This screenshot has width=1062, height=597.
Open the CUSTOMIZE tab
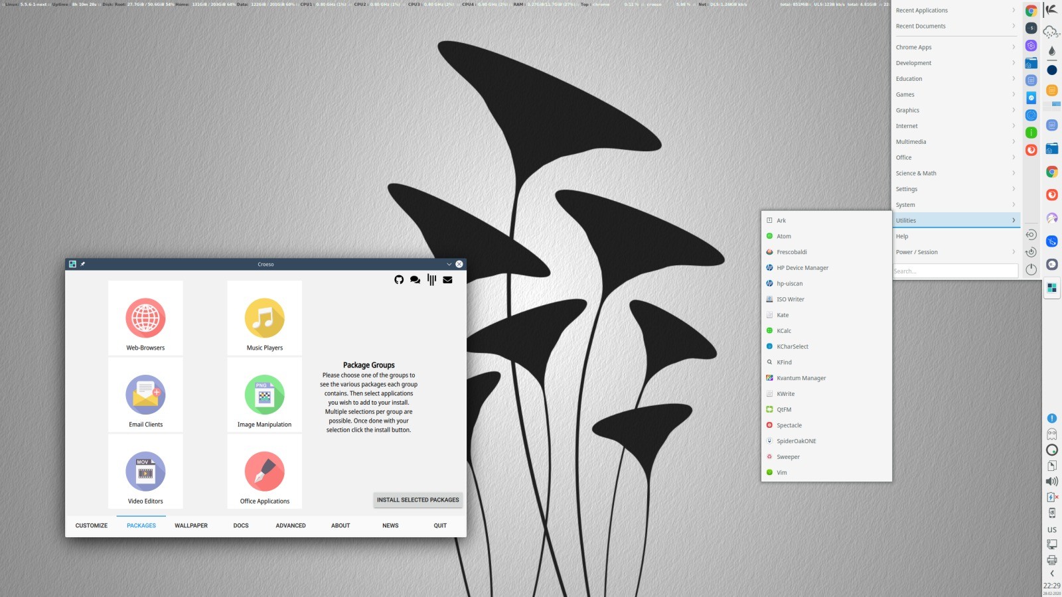point(90,525)
